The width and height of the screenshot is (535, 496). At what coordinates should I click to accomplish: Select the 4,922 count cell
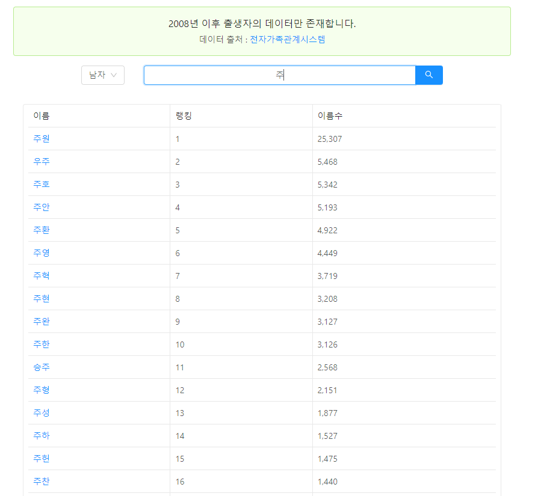click(404, 230)
